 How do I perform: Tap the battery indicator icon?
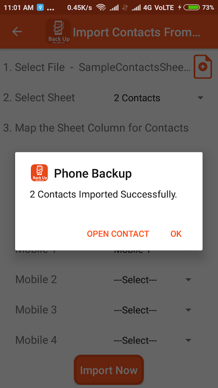click(x=191, y=7)
